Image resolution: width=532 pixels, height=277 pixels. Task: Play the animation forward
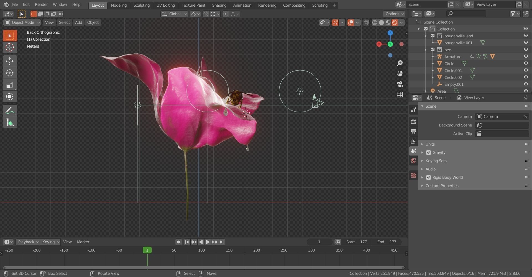(x=208, y=242)
